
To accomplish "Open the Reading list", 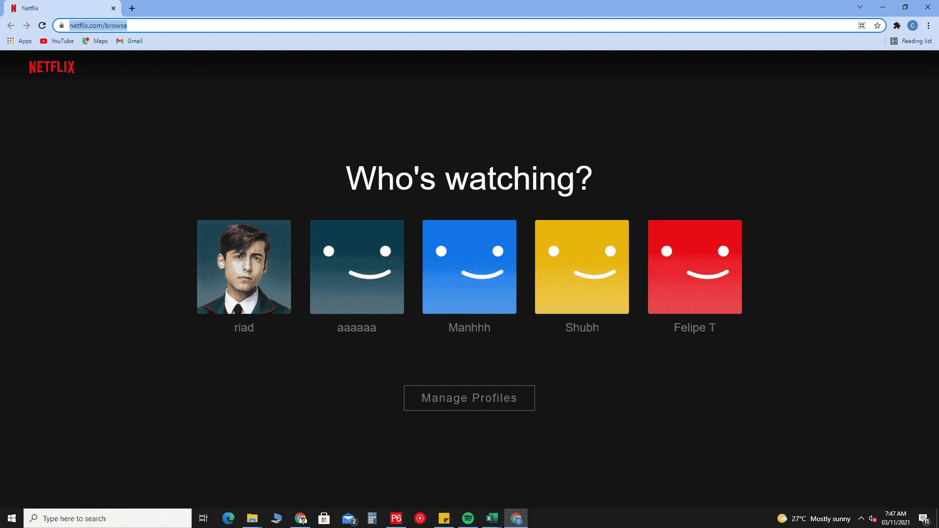I will click(x=911, y=41).
